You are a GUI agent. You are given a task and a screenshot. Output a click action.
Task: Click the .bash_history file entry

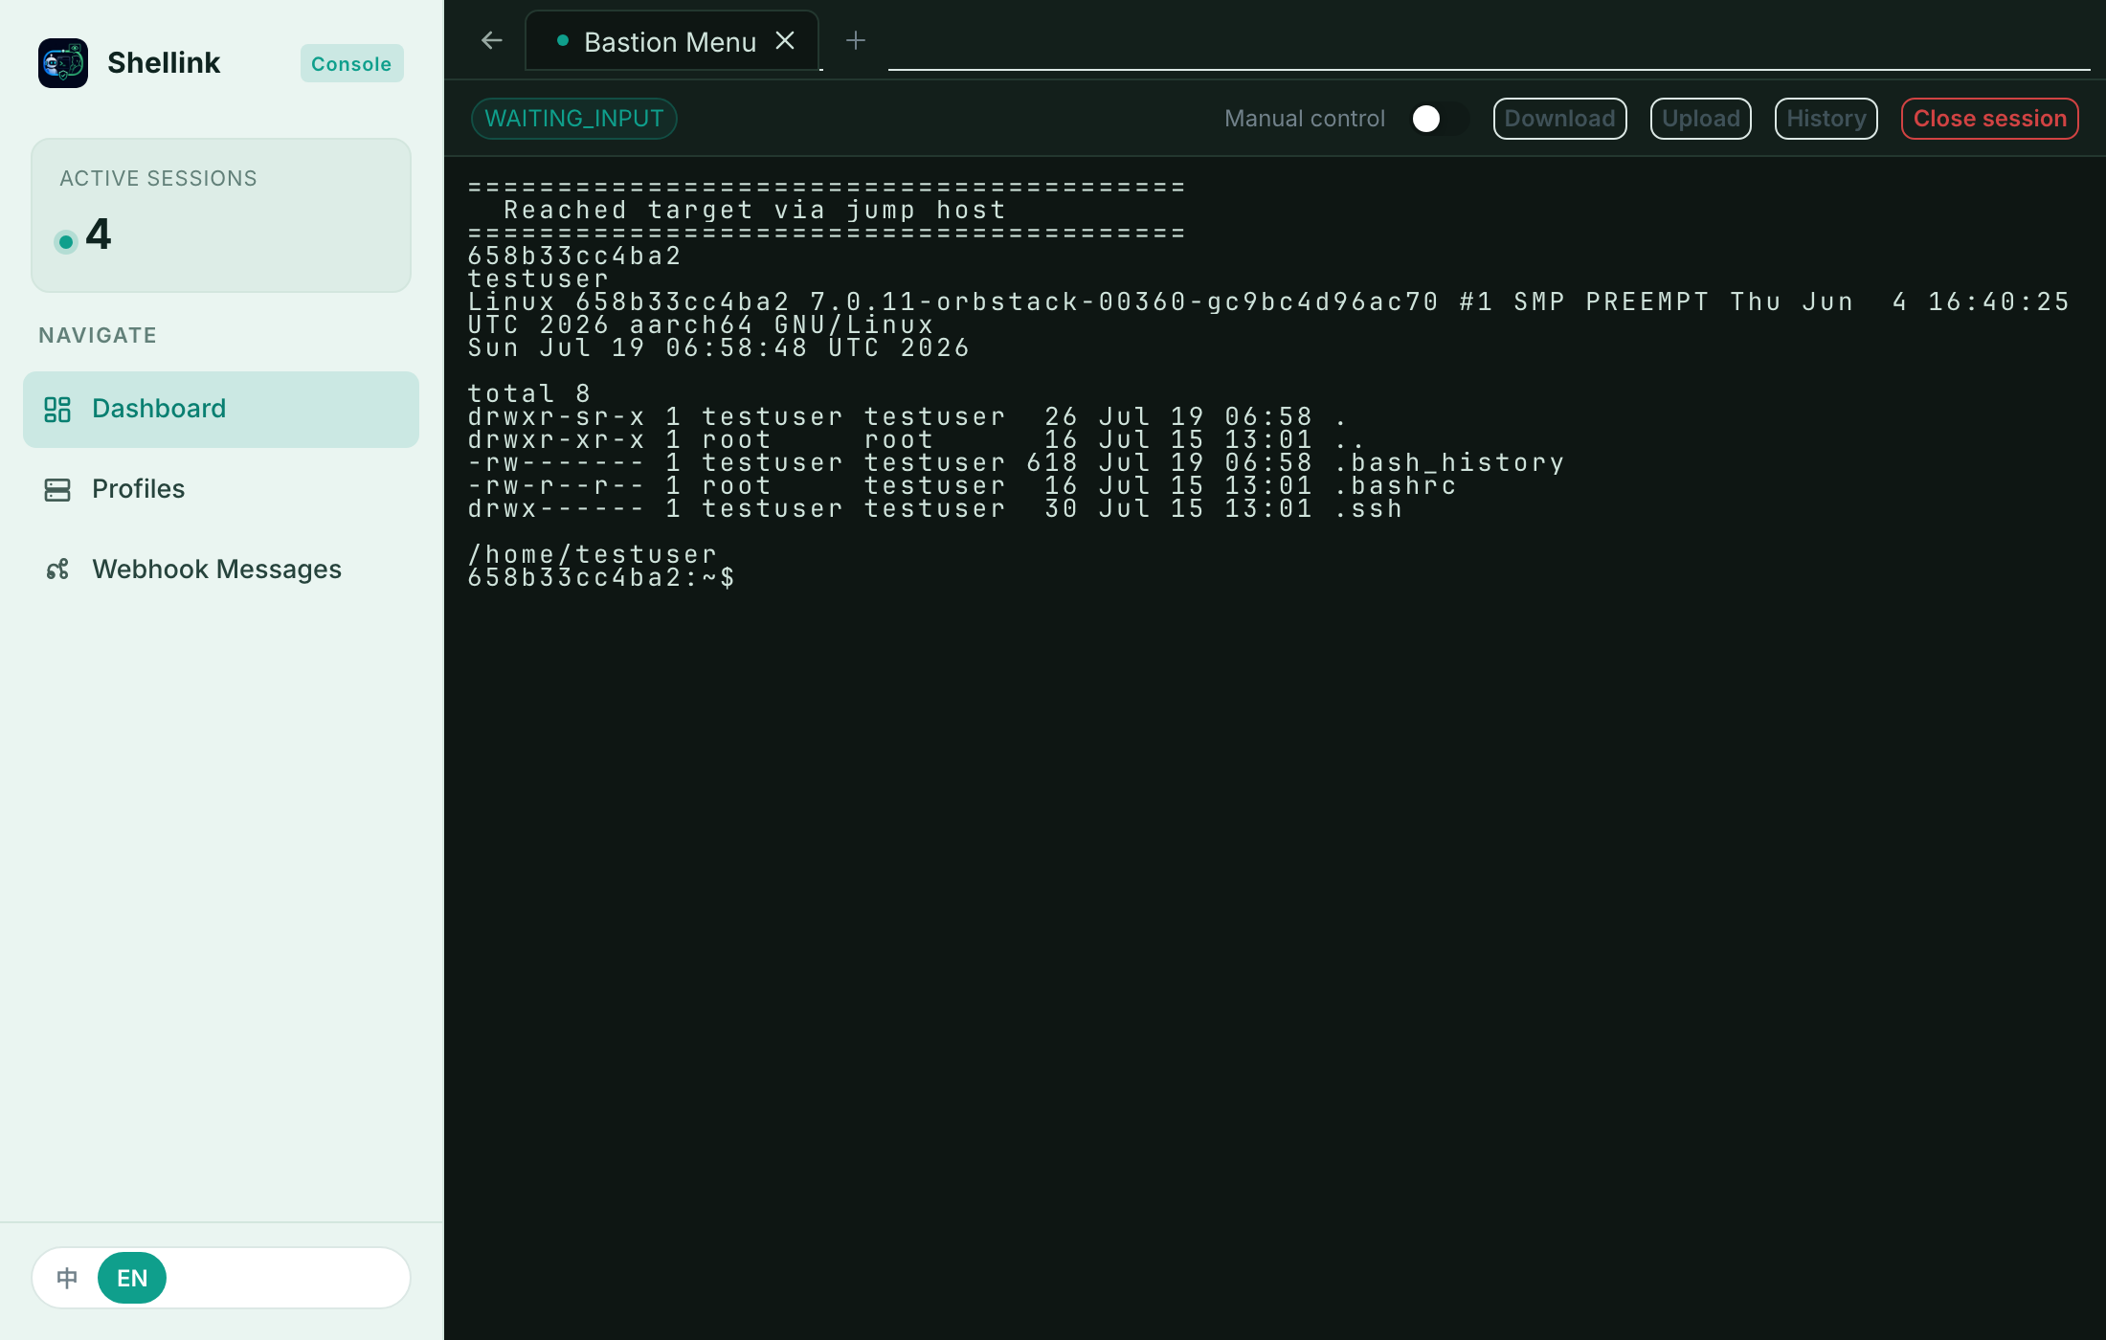click(1450, 463)
